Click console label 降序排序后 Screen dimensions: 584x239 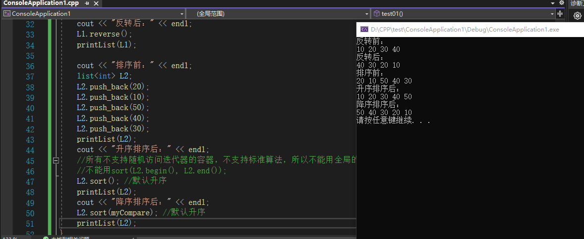(x=378, y=105)
